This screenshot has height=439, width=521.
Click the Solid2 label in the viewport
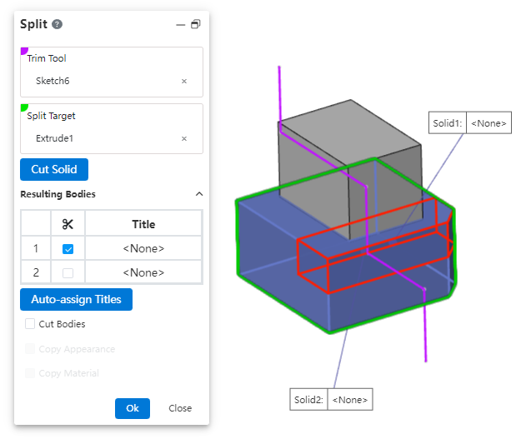point(308,400)
